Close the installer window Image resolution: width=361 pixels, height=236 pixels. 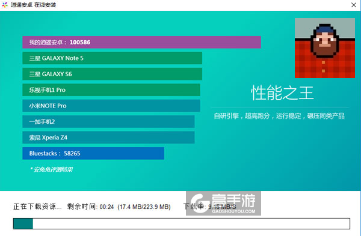354,5
